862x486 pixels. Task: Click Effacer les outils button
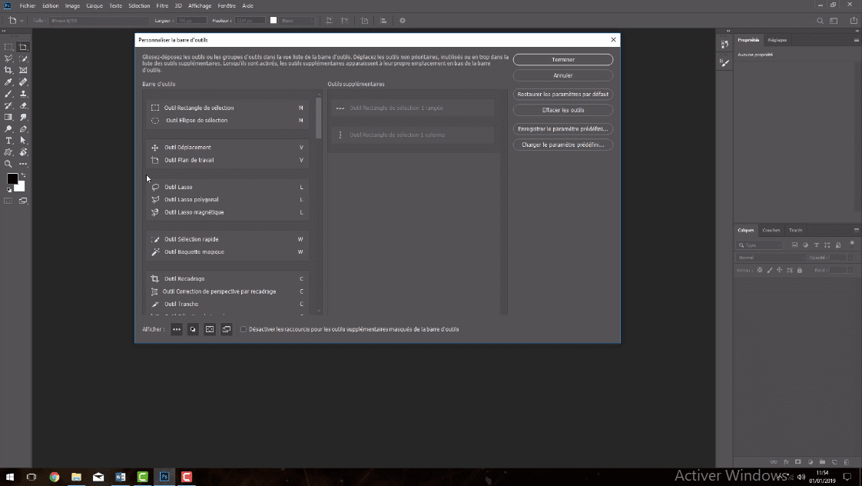pyautogui.click(x=563, y=110)
